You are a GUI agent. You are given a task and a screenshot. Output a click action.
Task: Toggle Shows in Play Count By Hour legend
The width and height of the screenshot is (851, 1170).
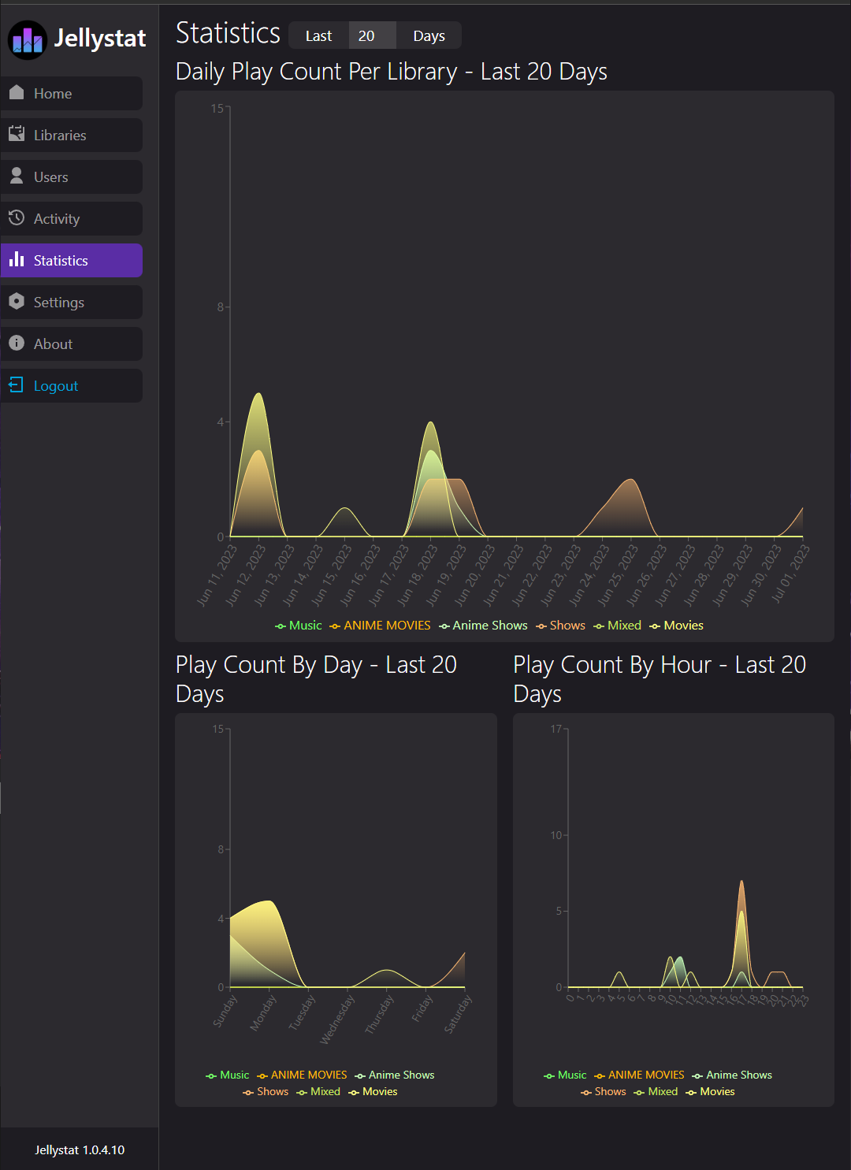pyautogui.click(x=604, y=1091)
